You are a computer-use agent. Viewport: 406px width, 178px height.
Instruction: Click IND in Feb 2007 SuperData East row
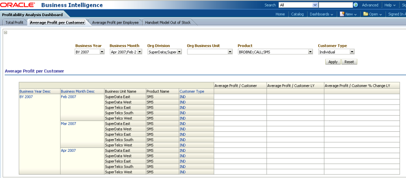pyautogui.click(x=182, y=97)
